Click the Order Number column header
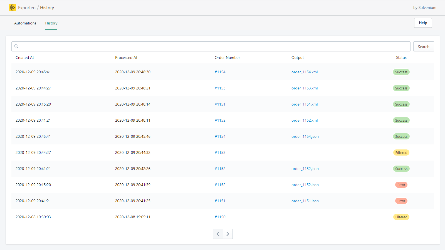 pos(227,57)
